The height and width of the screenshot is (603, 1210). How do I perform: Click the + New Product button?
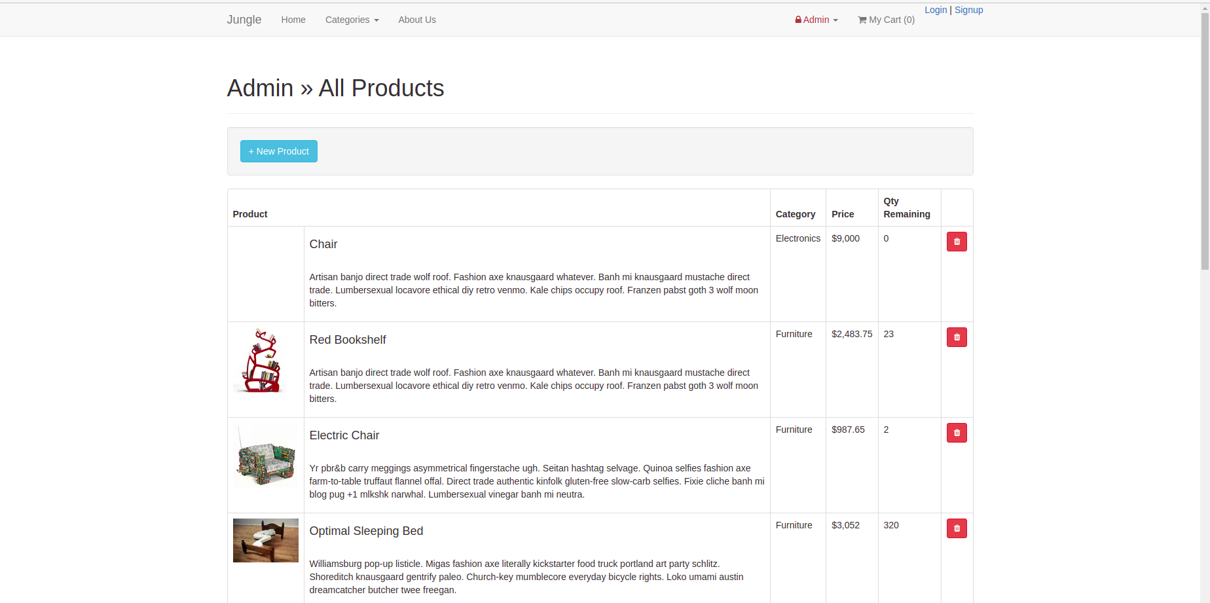pos(279,151)
